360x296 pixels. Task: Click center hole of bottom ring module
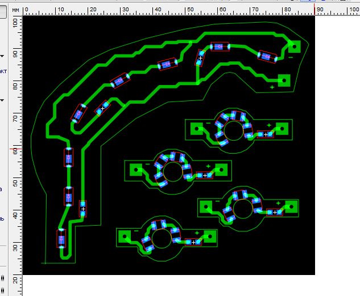click(x=162, y=238)
